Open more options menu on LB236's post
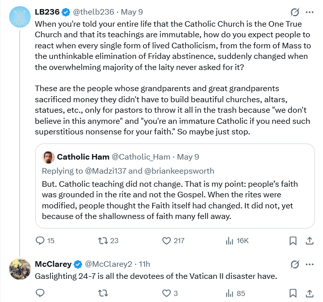The image size is (323, 302). [309, 12]
